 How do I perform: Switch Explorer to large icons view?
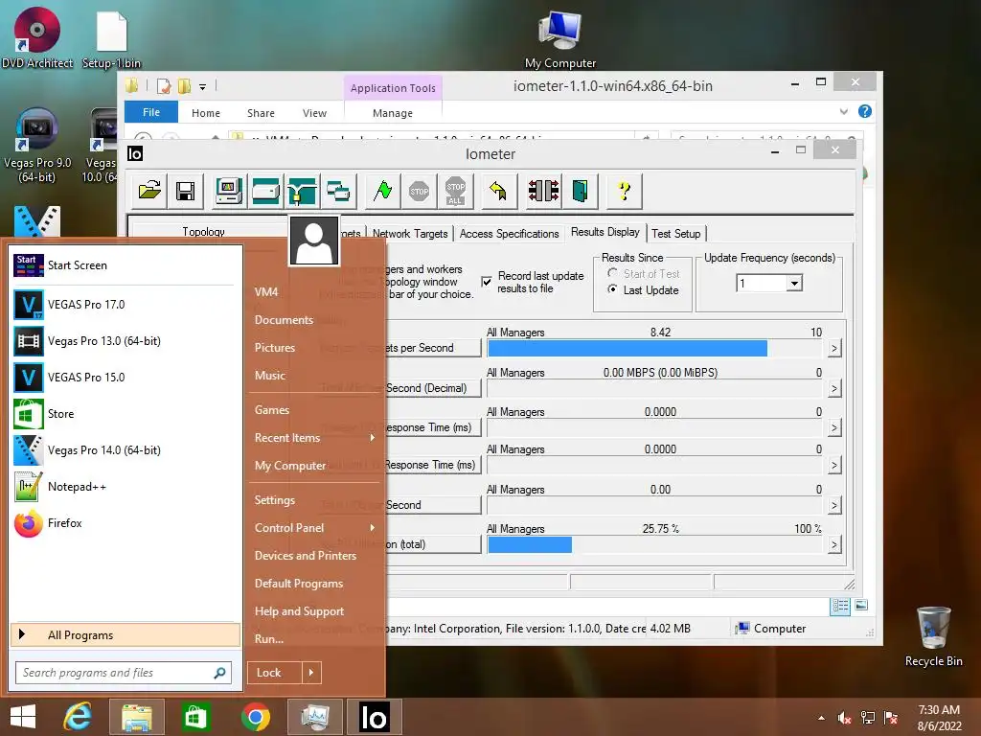tap(861, 605)
